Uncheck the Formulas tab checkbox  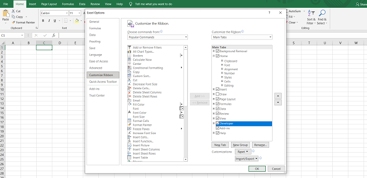(217, 104)
